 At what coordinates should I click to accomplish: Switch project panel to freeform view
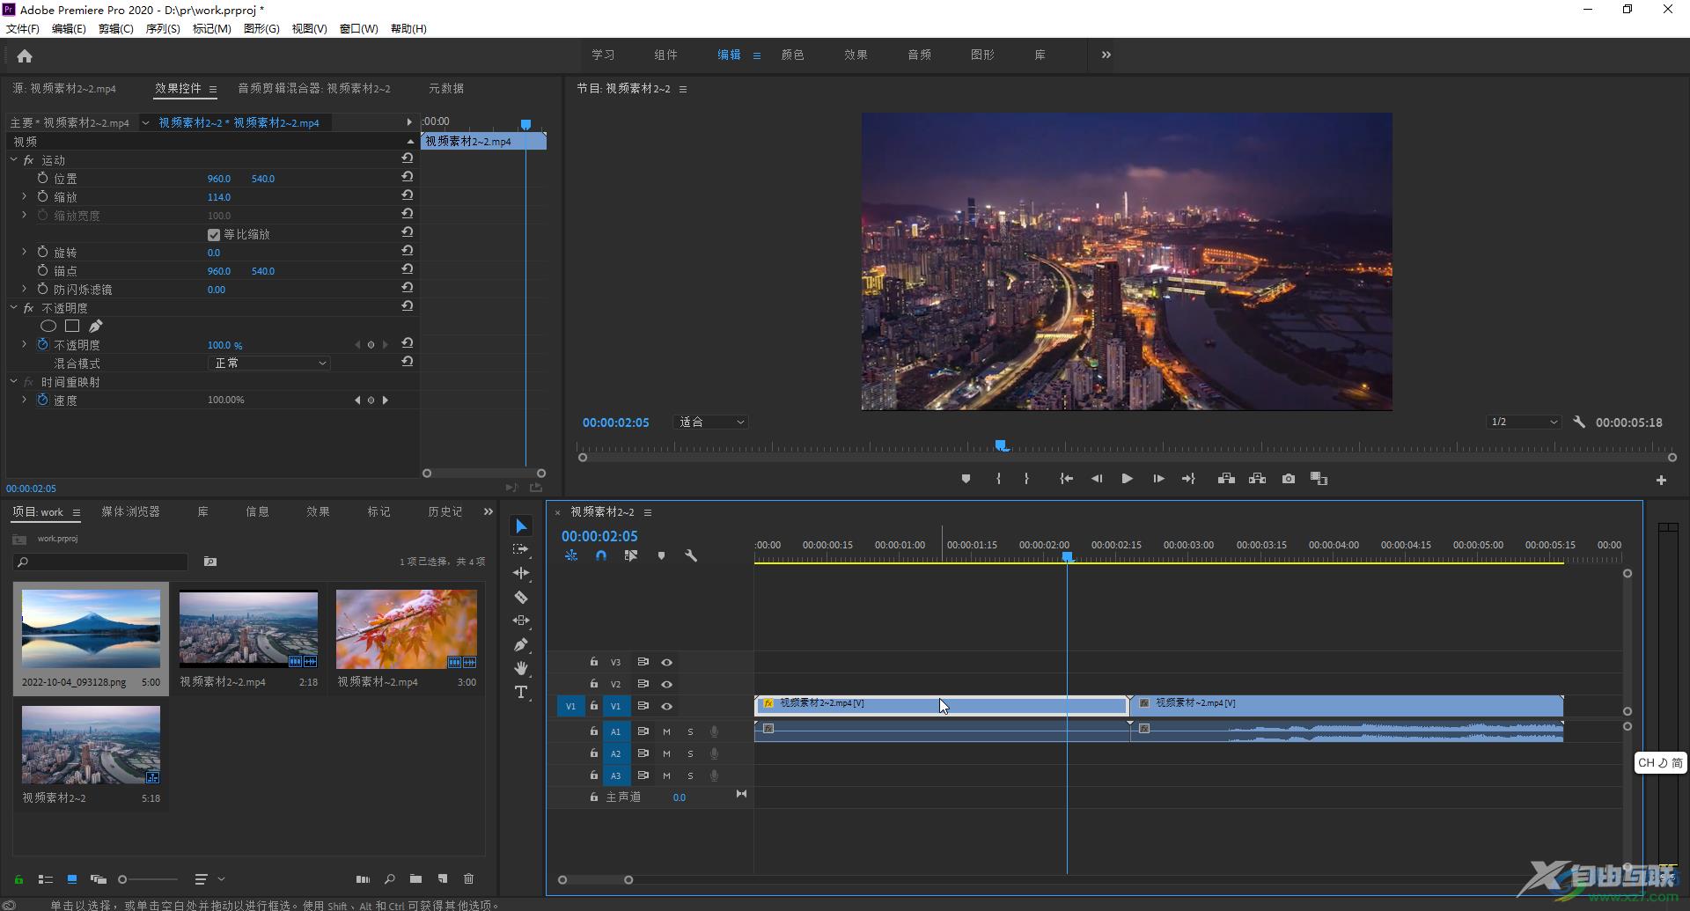(99, 878)
